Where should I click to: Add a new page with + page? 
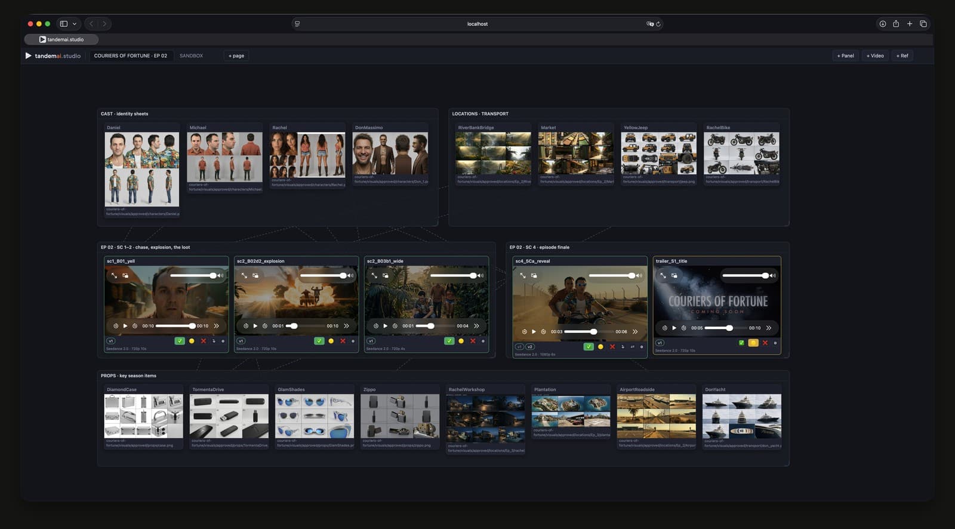coord(236,56)
